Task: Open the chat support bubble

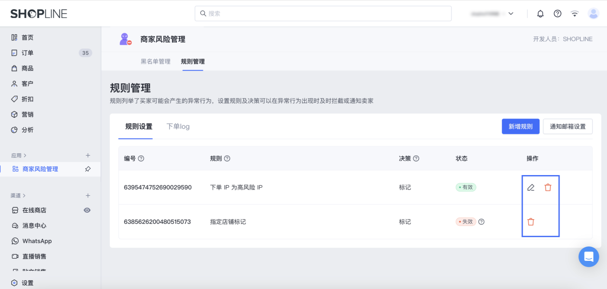Action: [589, 257]
